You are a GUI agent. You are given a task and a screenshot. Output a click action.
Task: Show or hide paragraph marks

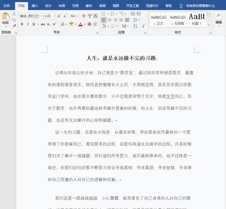pyautogui.click(x=143, y=26)
